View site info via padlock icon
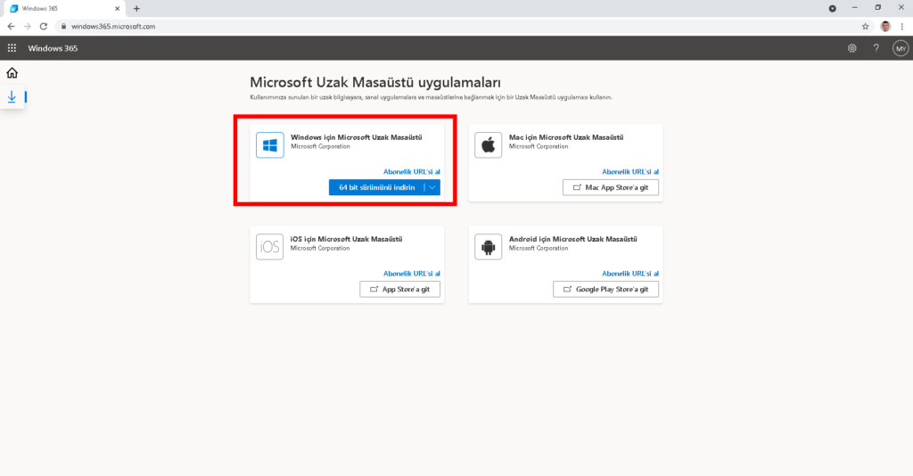This screenshot has height=476, width=913. (x=64, y=26)
